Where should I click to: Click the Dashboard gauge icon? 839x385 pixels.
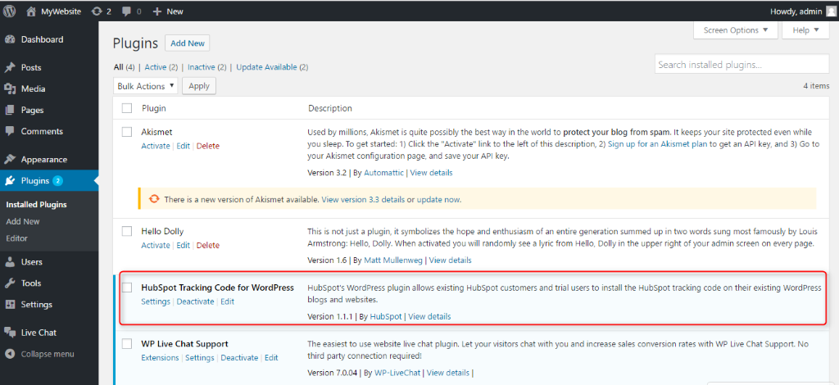10,39
